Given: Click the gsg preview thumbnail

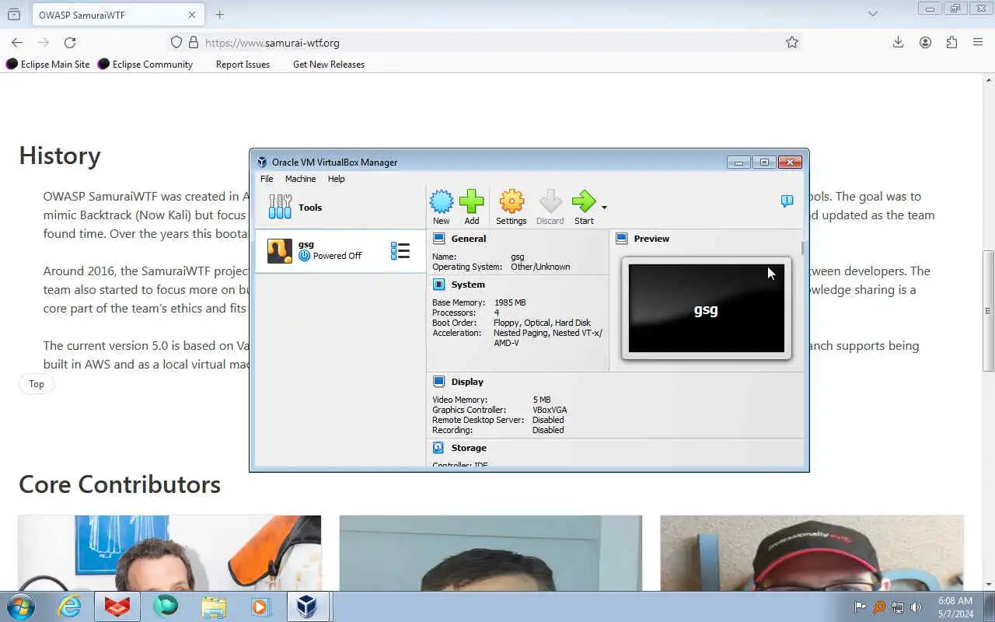Looking at the screenshot, I should [x=707, y=309].
